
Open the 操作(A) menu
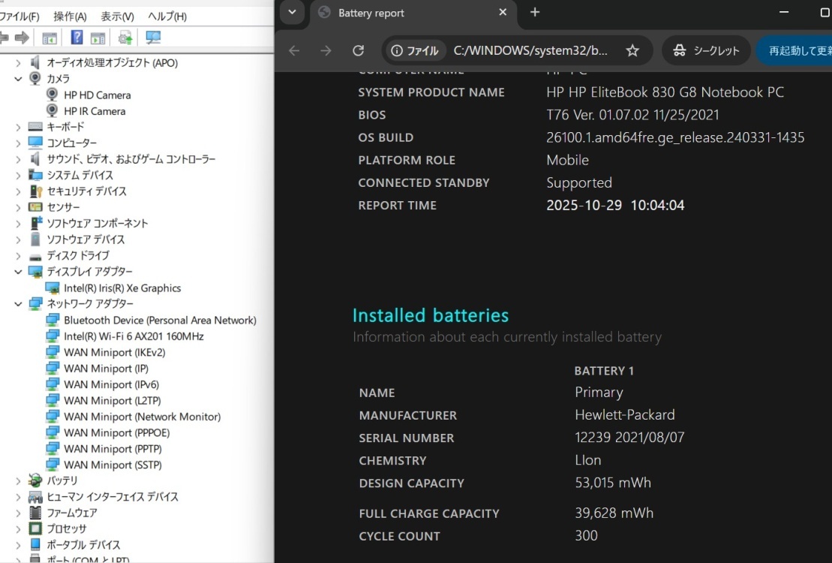70,17
